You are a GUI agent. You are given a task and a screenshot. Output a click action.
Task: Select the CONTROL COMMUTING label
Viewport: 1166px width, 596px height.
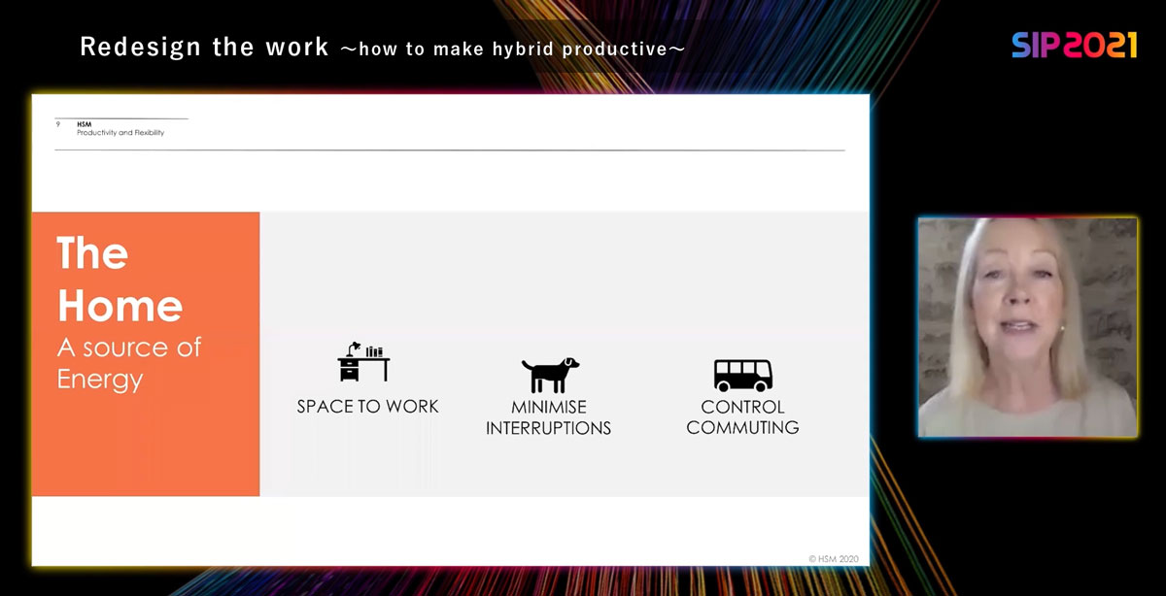(x=742, y=417)
